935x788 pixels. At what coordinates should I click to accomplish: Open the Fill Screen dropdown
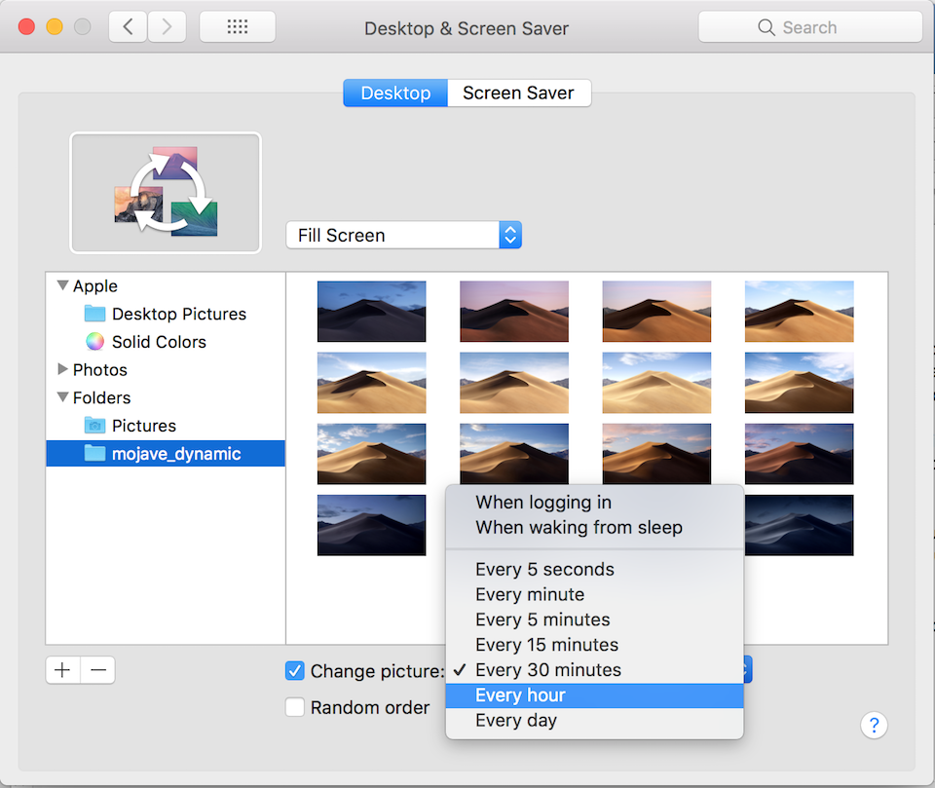point(403,235)
